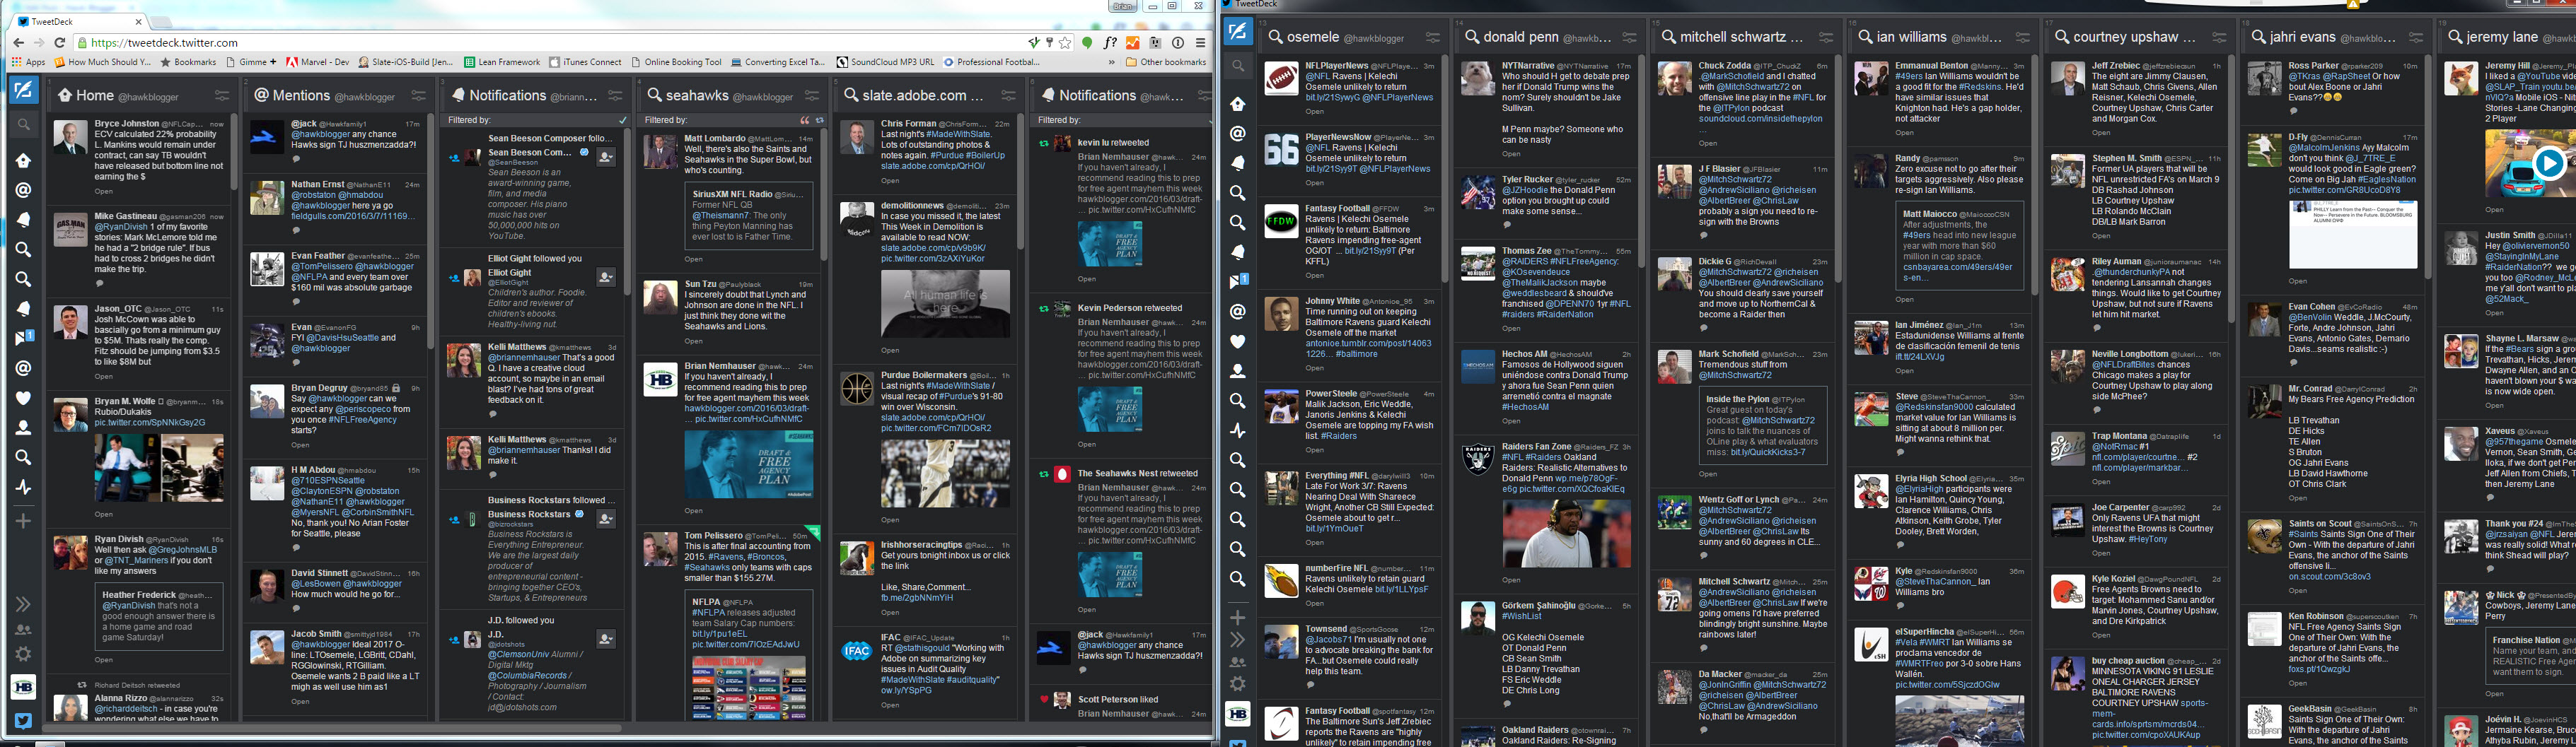
Task: Click the Twitter bird logo at Chrome sidebar bottom
Action: [x=23, y=720]
